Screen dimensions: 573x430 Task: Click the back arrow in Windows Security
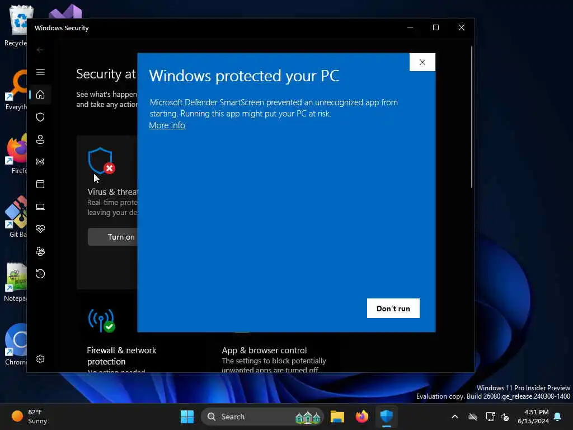[x=40, y=50]
